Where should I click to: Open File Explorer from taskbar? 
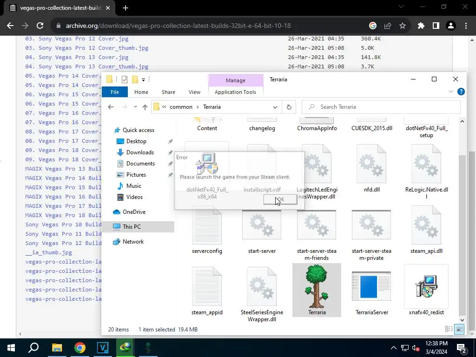tap(57, 348)
